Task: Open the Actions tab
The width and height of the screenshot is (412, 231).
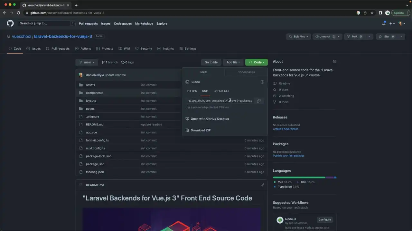Action: pyautogui.click(x=83, y=49)
